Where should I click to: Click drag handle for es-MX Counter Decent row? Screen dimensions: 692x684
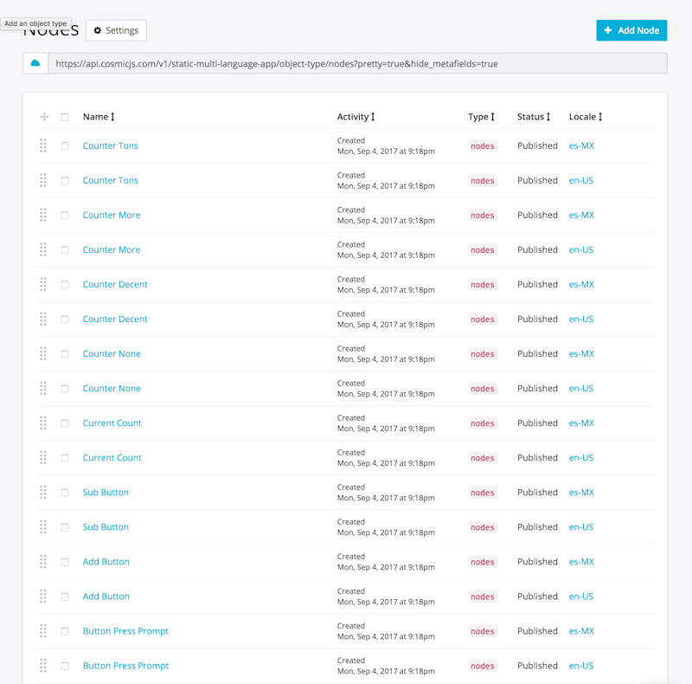coord(42,284)
